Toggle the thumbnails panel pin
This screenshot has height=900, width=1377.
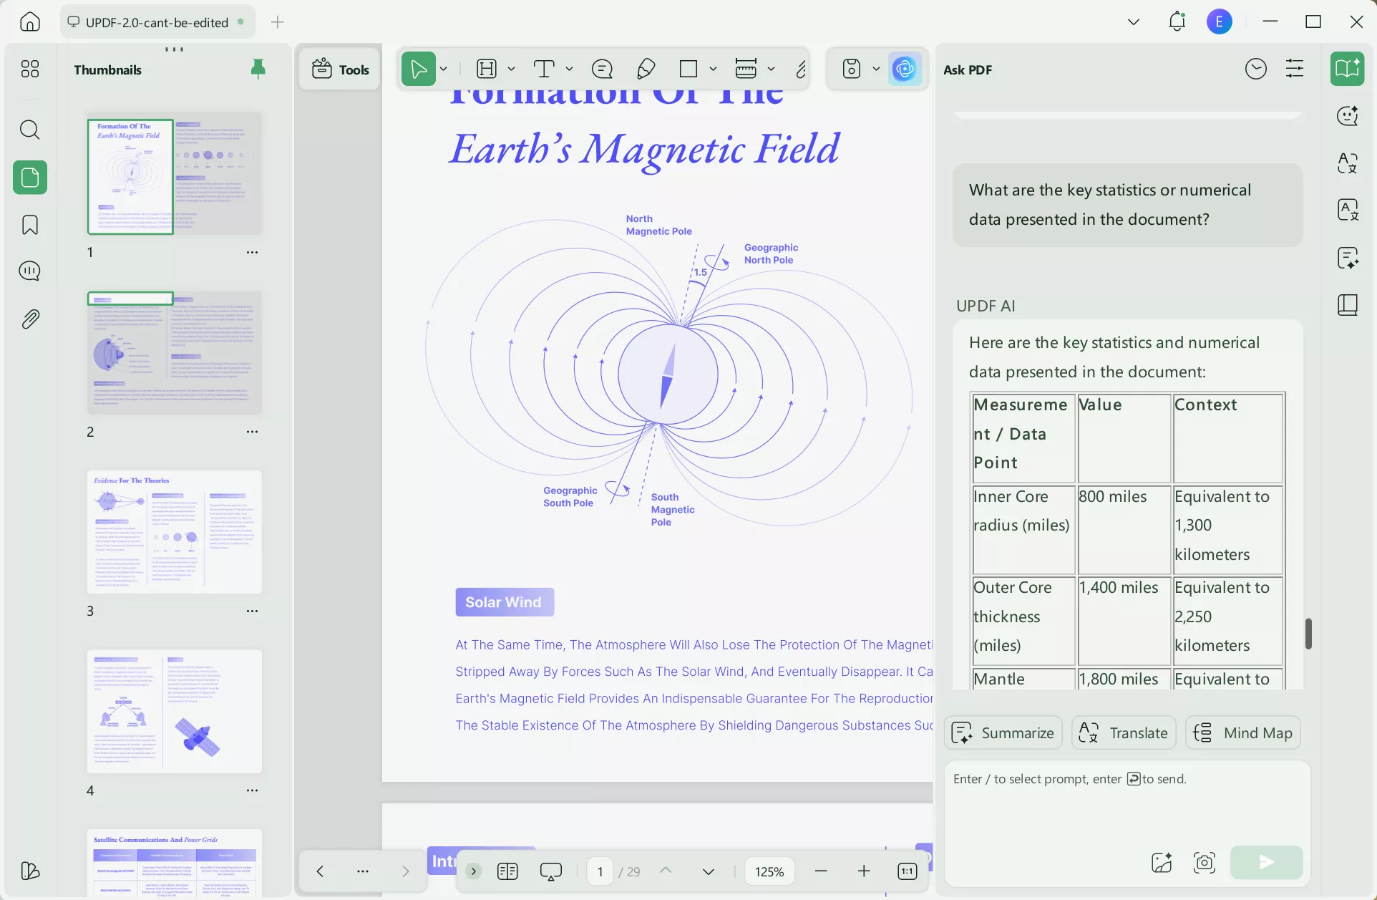click(258, 69)
